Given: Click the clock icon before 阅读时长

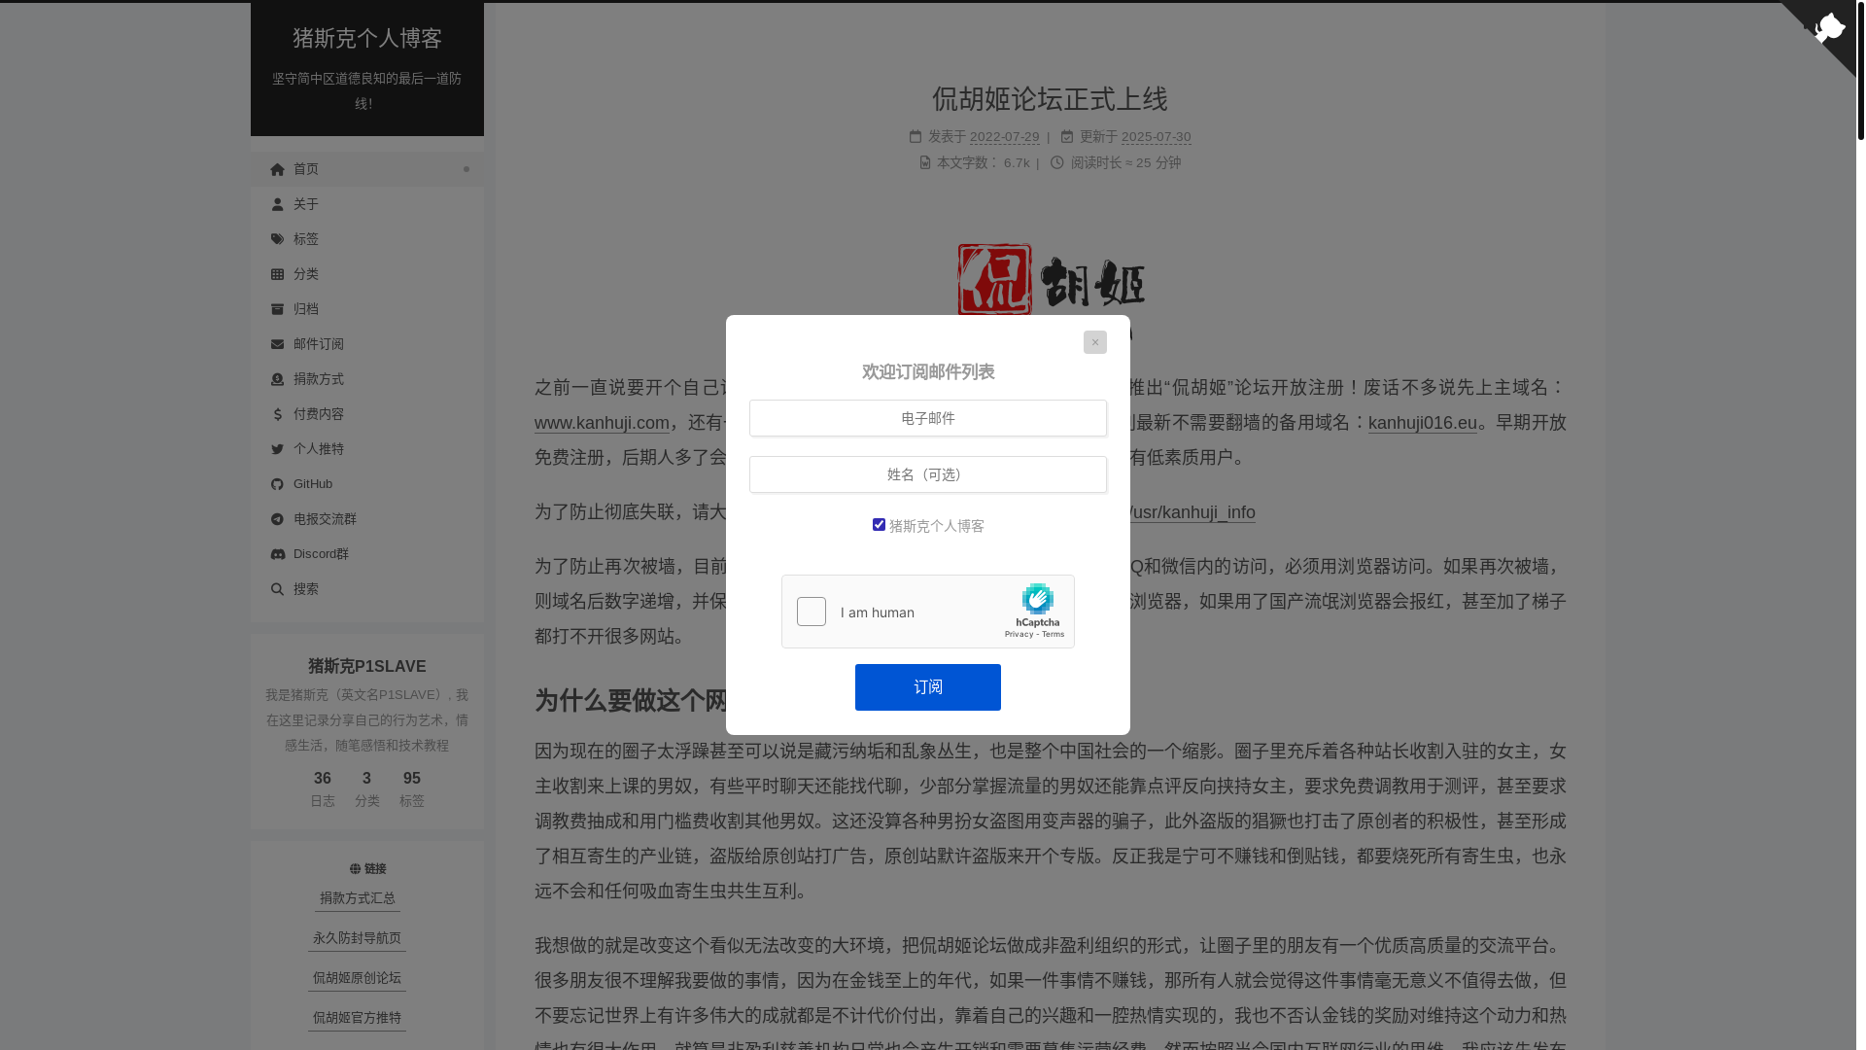Looking at the screenshot, I should [x=1057, y=162].
